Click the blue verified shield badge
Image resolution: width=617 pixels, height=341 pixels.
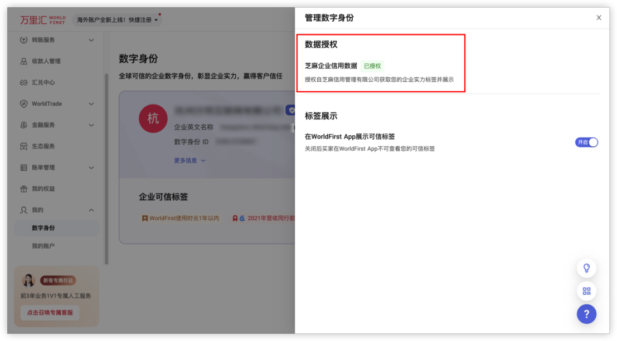tap(291, 110)
